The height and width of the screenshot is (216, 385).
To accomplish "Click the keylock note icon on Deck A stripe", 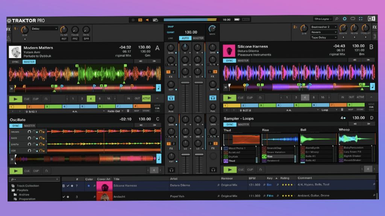I will 158,87.
